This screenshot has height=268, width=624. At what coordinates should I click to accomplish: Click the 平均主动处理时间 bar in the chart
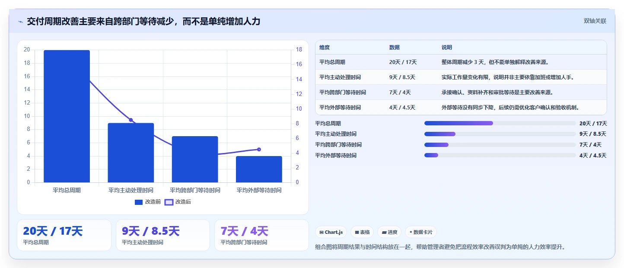click(x=131, y=153)
